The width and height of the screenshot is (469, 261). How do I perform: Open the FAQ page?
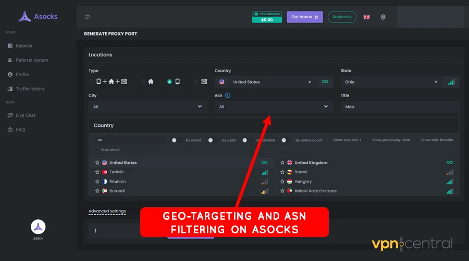[x=16, y=130]
